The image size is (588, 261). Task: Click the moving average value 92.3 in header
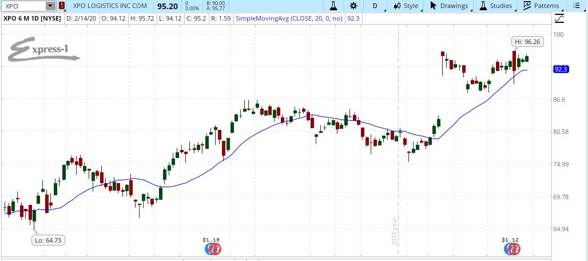pos(353,18)
